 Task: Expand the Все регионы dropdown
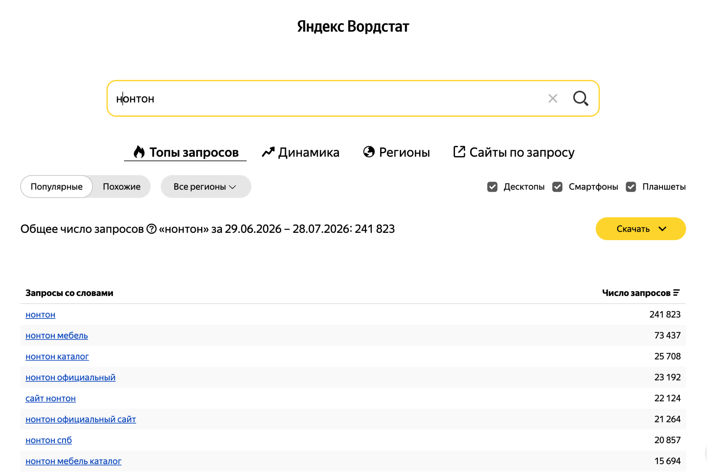click(206, 187)
